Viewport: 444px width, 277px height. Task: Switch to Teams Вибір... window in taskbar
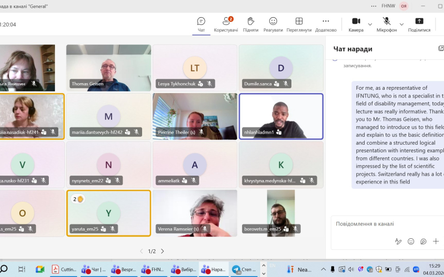184,269
